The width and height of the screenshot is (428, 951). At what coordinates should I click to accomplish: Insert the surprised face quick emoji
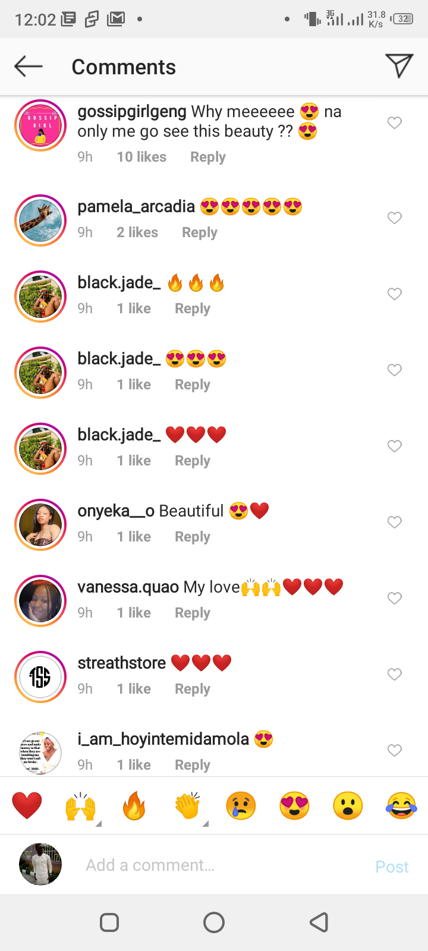[348, 806]
